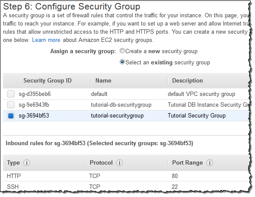255x197 pixels.
Task: Click the sg-3694bf53 group ID text
Action: [34, 116]
